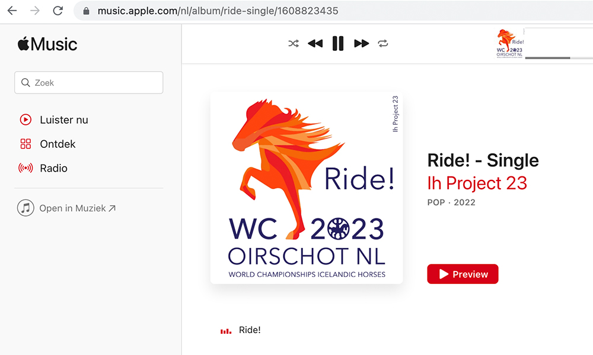Click the large Ride! album artwork

tap(307, 188)
